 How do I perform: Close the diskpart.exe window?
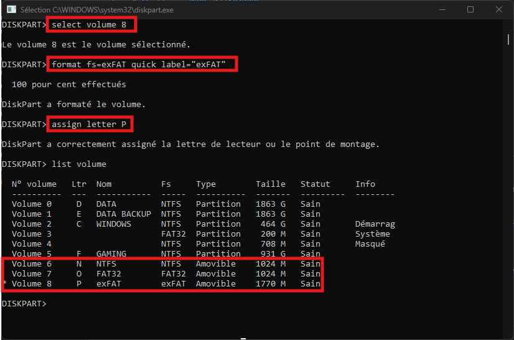click(499, 9)
